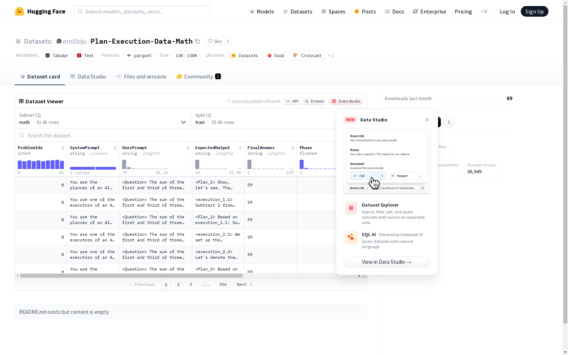The width and height of the screenshot is (568, 355).
Task: Click the Dataset Explorer icon
Action: tap(351, 208)
